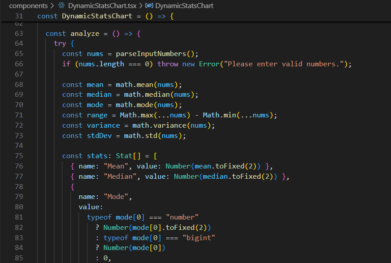Screen dimensions: 391x263
Task: Click line number 85
Action: [x=19, y=258]
